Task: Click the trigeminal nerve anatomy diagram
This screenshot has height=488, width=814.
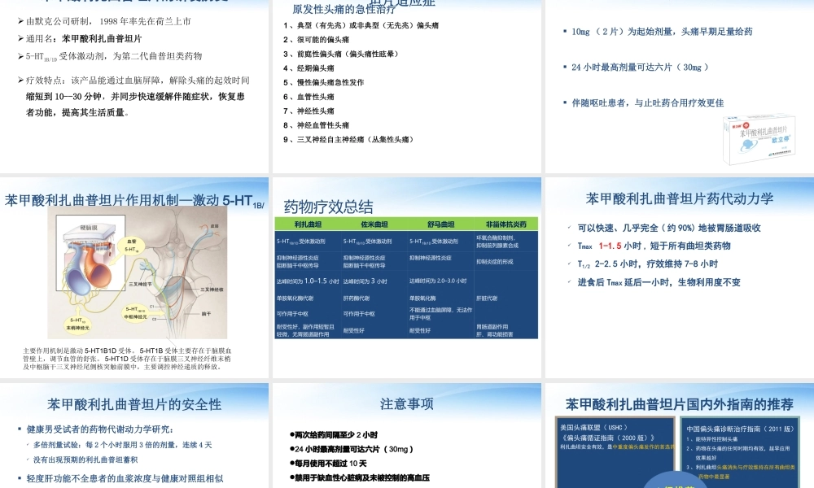Action: click(x=134, y=272)
